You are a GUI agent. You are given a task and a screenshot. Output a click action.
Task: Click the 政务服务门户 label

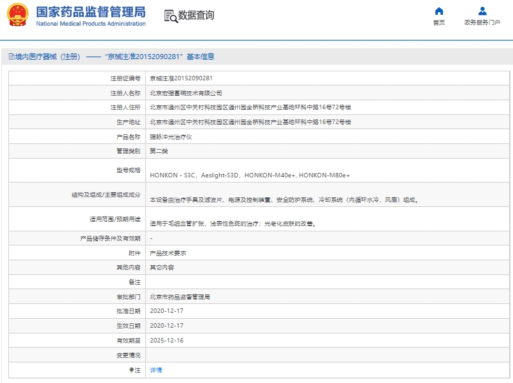point(482,22)
